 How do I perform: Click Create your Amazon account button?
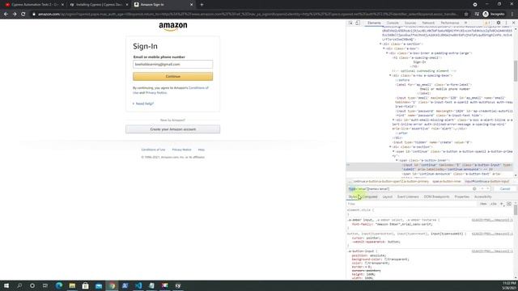click(x=172, y=129)
